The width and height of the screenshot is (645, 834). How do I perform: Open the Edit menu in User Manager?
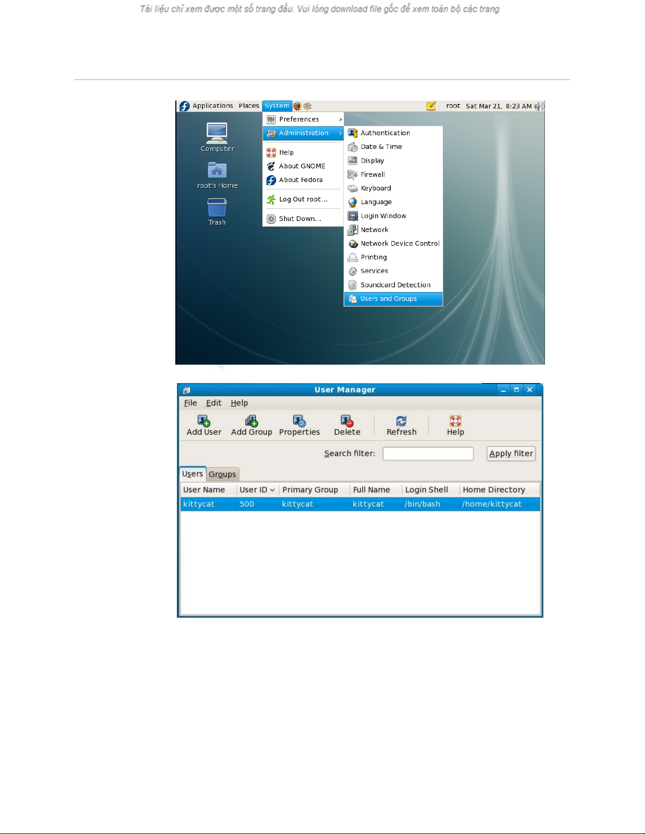click(213, 403)
